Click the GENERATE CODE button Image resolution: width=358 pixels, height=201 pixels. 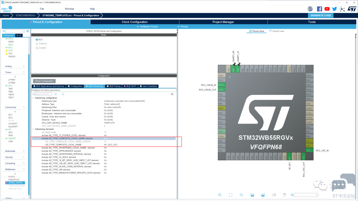coord(321,16)
